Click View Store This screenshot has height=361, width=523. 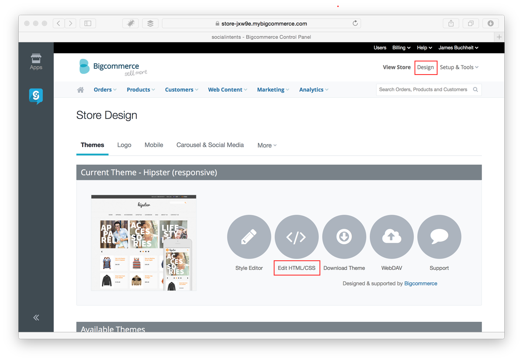coord(397,67)
